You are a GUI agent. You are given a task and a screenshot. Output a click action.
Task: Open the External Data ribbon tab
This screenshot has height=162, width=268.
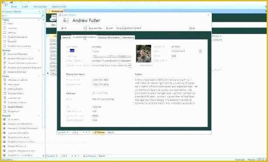tap(40, 7)
